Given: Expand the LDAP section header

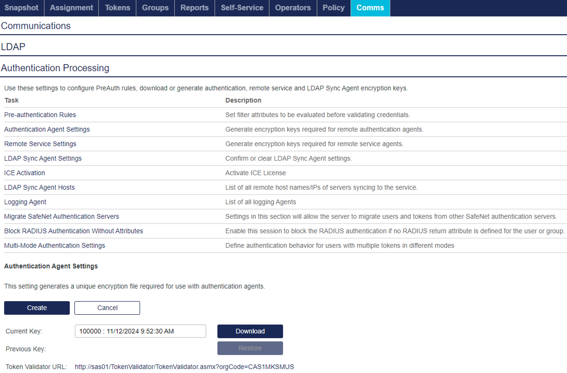Looking at the screenshot, I should point(13,47).
